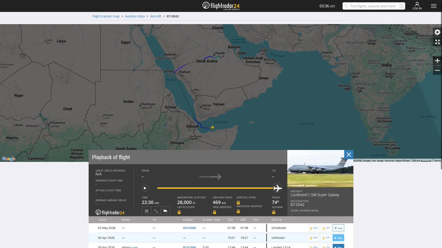Click the '22:30 UTC' time value
This screenshot has width=442, height=248.
point(150,202)
